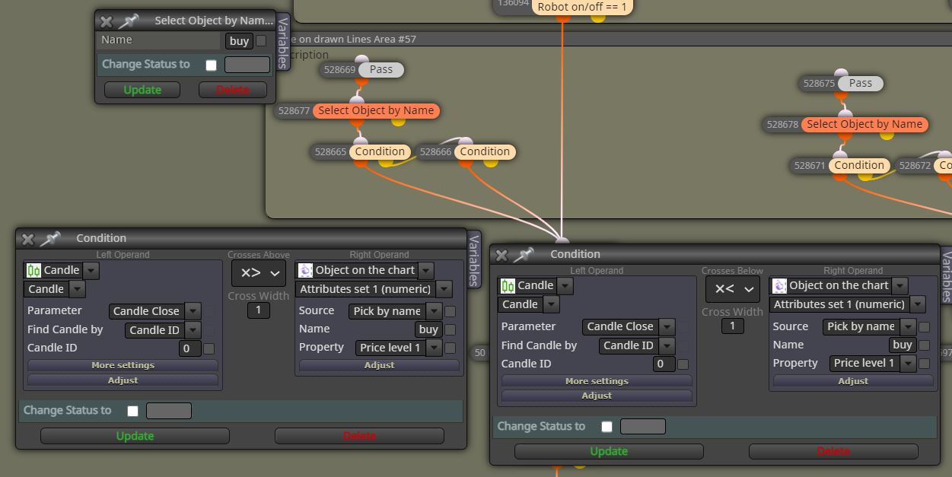Enable Change Status in Crosses Above panel
952x477 pixels.
click(x=132, y=411)
